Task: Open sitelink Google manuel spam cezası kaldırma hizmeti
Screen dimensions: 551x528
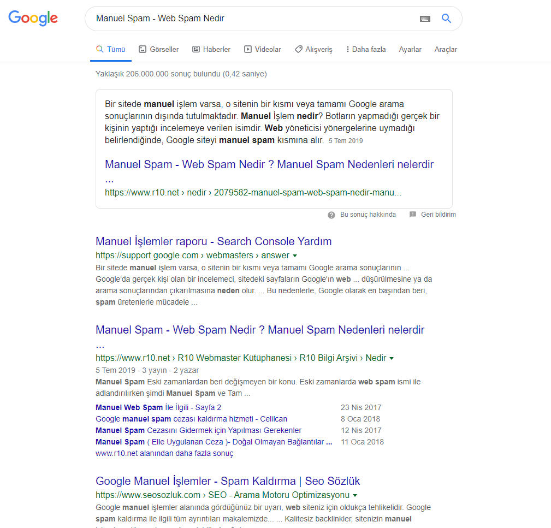Action: (191, 419)
